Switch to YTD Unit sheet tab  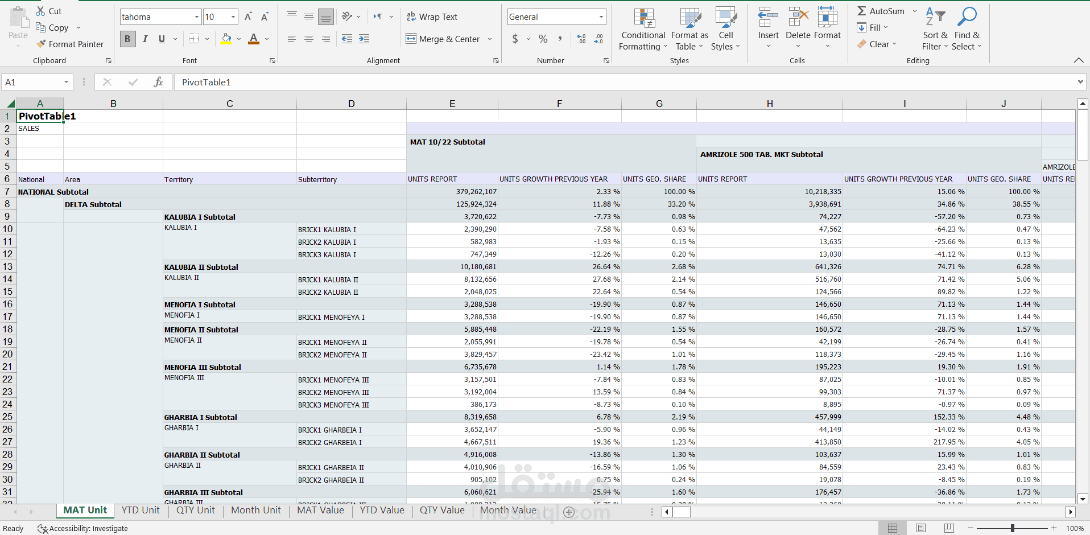[141, 511]
